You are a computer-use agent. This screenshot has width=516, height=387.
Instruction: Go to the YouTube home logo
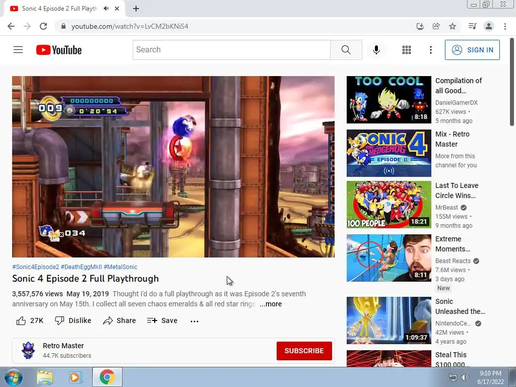tap(59, 50)
